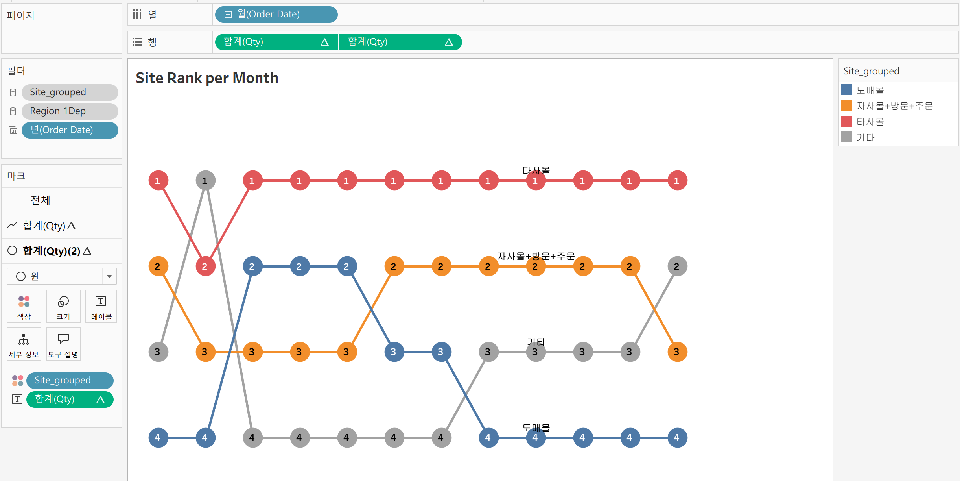Click the Site_grouped filter pill
The image size is (960, 481).
(70, 92)
